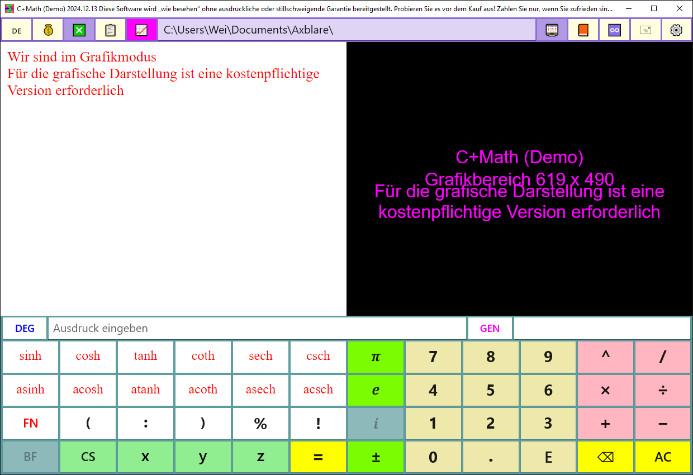693x475 pixels.
Task: Click the C+Math app icon in title bar
Action: coord(10,9)
